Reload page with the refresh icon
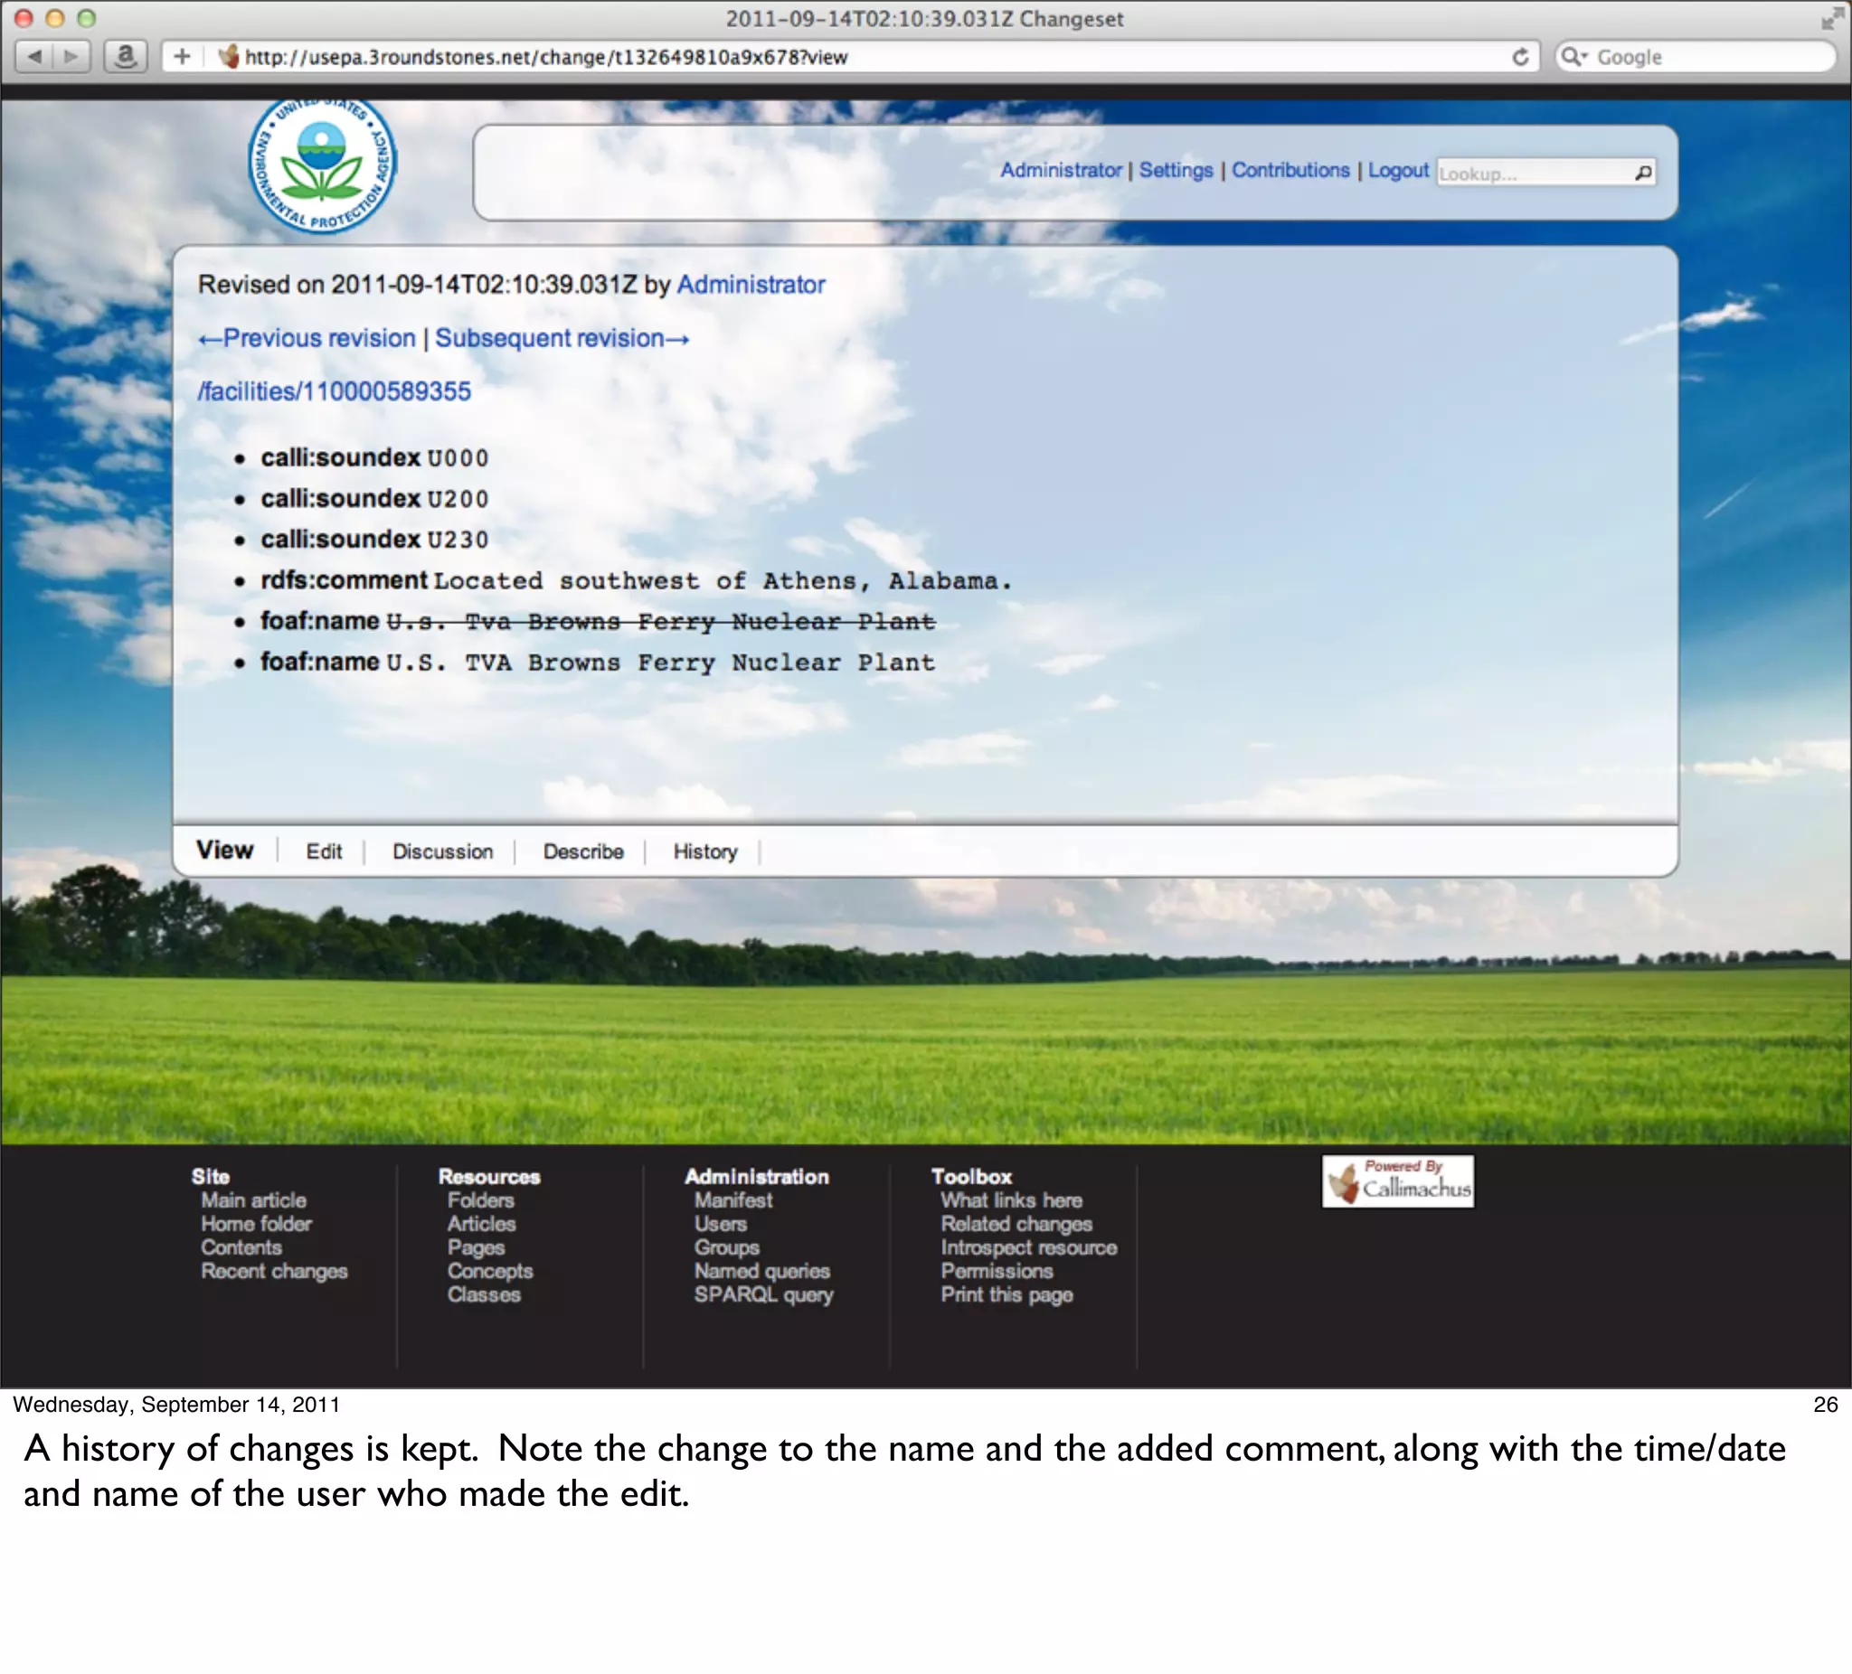This screenshot has width=1852, height=1674. [1520, 57]
